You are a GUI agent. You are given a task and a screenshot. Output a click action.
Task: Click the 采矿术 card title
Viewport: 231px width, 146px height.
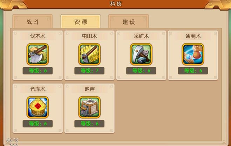(141, 36)
